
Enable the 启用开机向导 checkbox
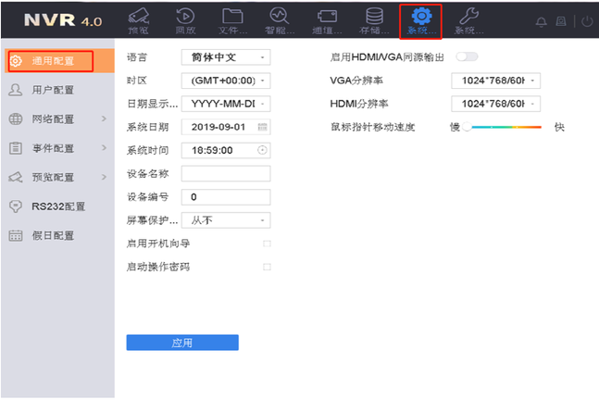tap(267, 244)
